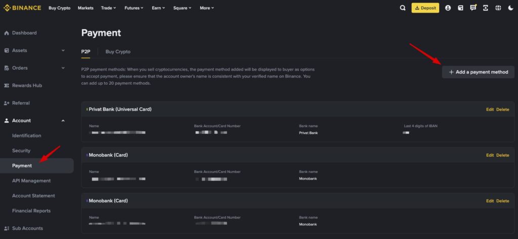Viewport: 518px width, 239px height.
Task: Open API Management in the sidebar
Action: (x=31, y=181)
